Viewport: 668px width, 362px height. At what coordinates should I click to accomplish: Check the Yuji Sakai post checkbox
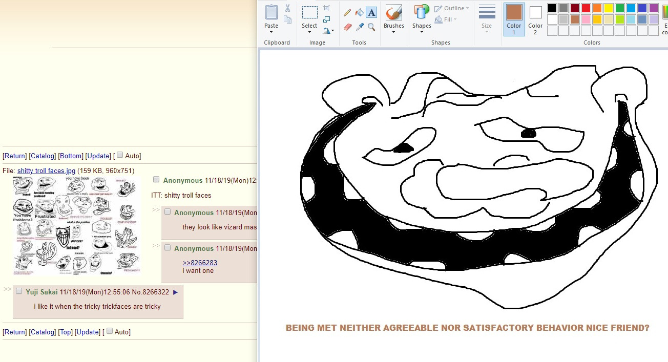click(19, 291)
